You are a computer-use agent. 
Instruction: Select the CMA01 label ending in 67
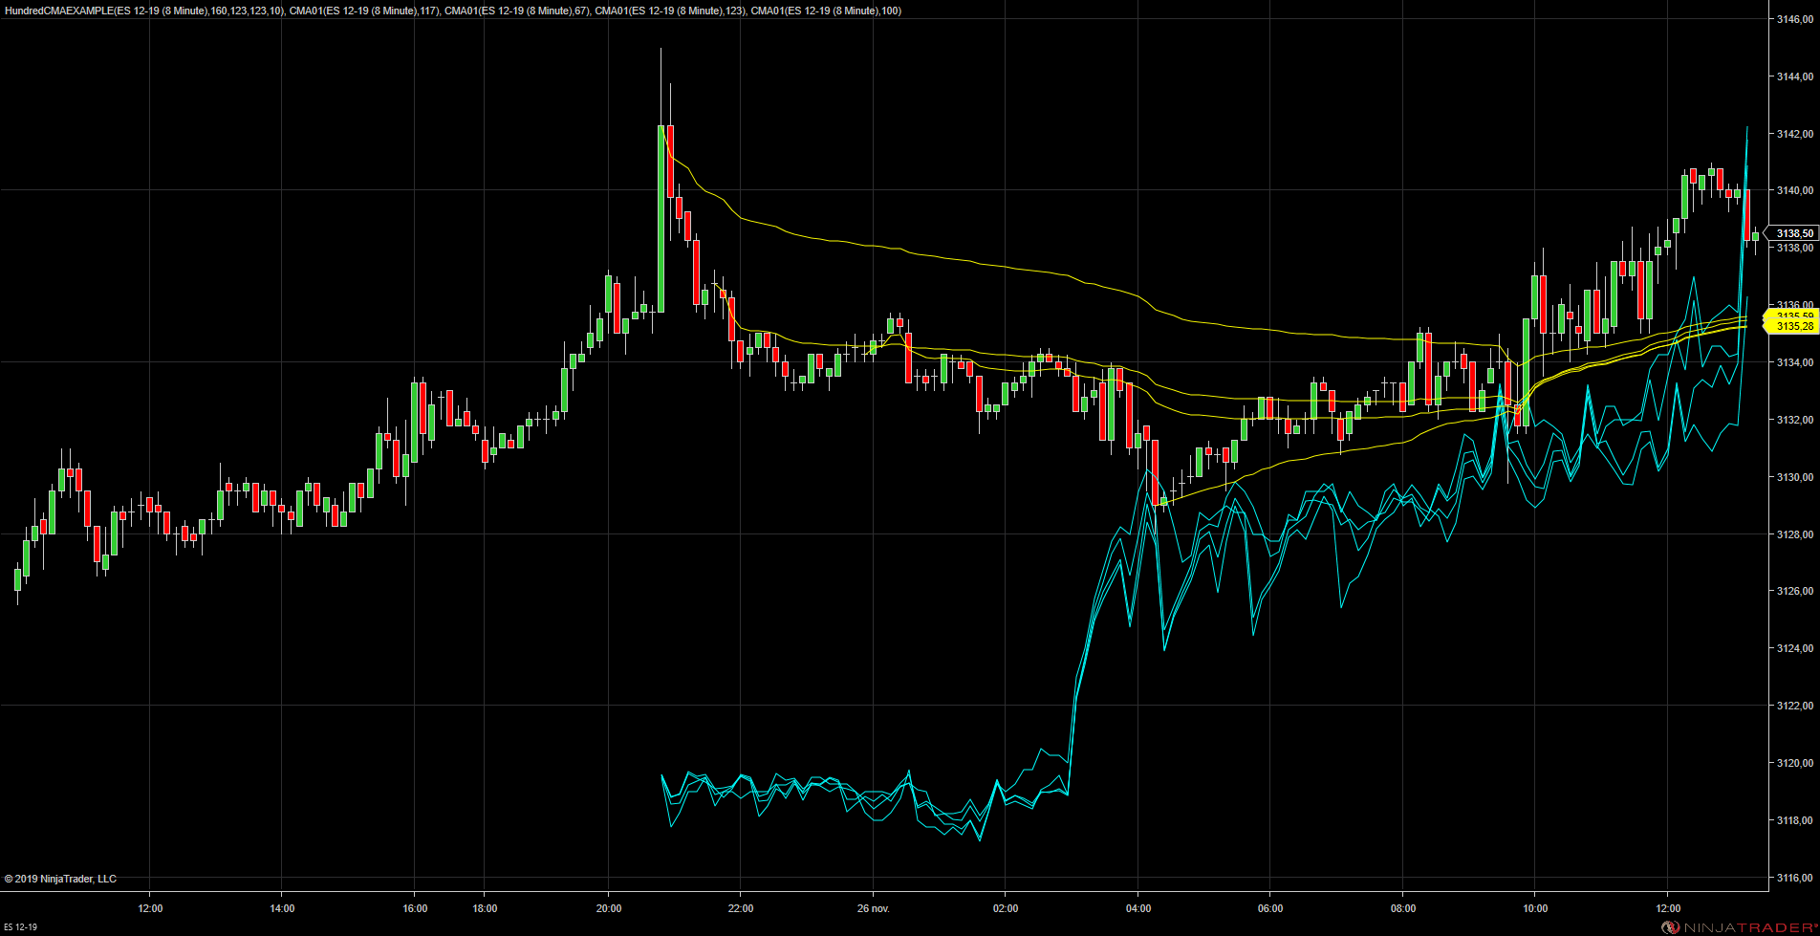[516, 11]
